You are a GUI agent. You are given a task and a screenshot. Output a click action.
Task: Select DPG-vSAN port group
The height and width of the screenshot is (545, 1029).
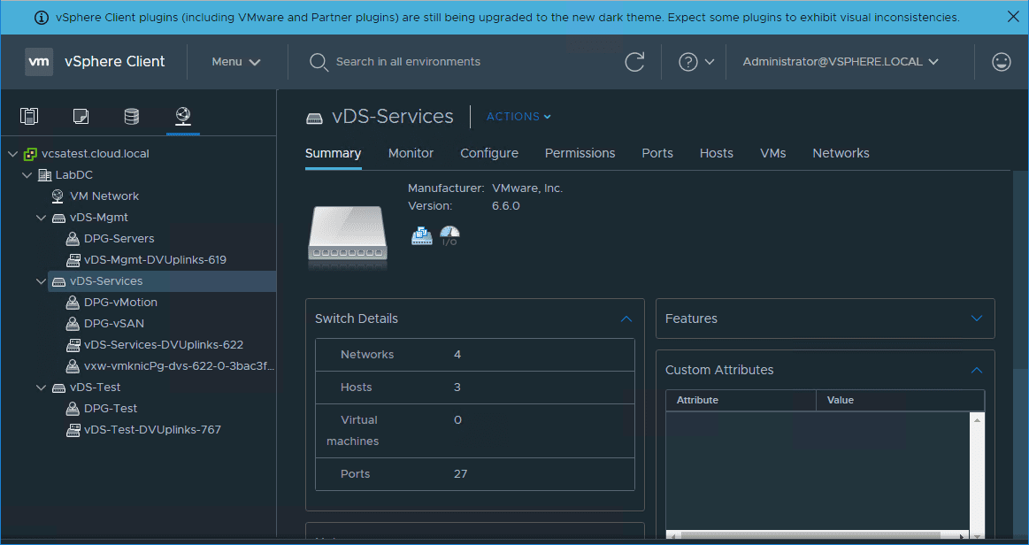(x=114, y=323)
